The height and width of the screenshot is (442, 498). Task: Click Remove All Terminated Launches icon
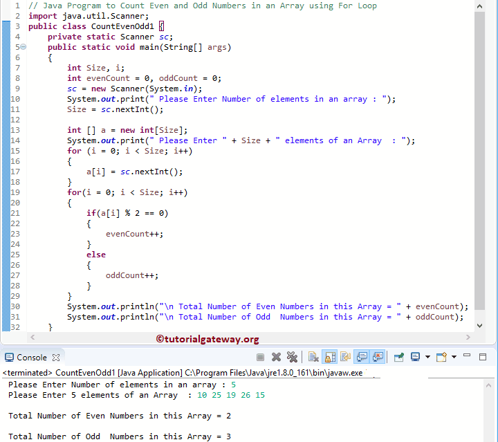point(292,357)
